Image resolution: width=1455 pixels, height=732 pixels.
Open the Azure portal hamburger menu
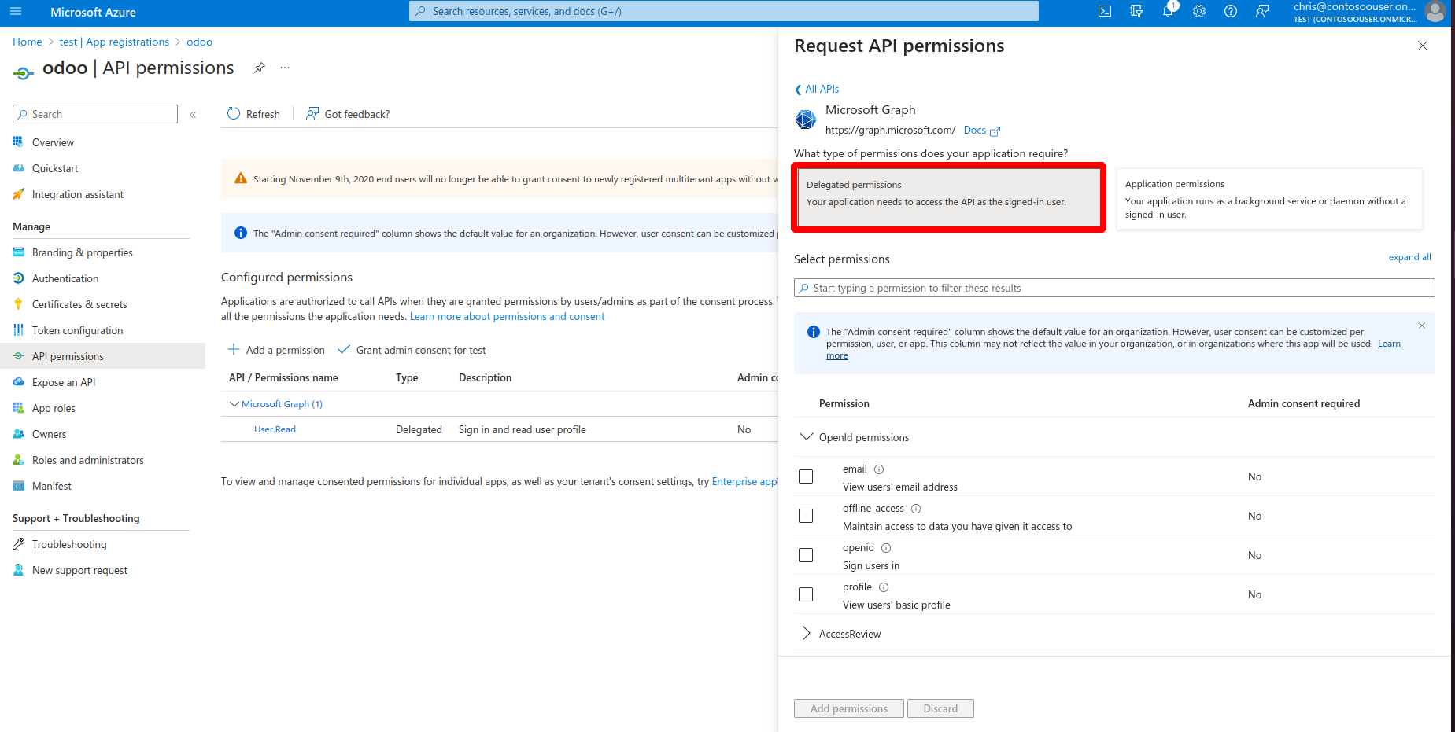(16, 12)
